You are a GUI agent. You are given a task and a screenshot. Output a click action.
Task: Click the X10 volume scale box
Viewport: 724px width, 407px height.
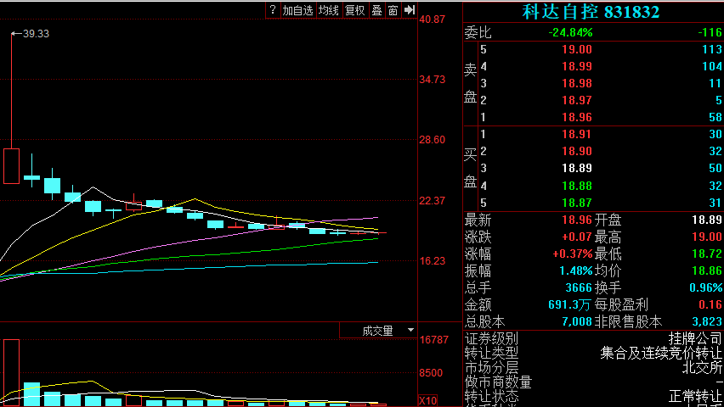(x=428, y=400)
